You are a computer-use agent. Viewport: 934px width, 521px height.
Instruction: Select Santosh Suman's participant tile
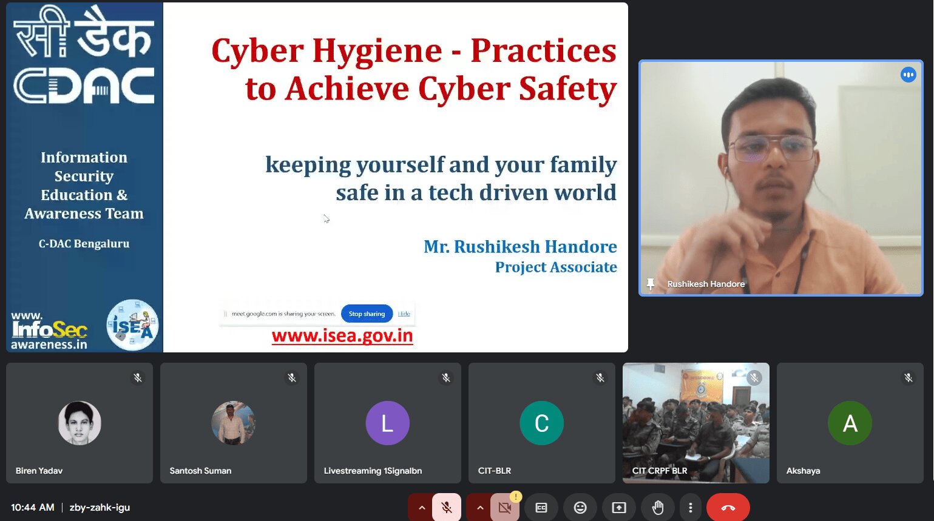pos(233,423)
